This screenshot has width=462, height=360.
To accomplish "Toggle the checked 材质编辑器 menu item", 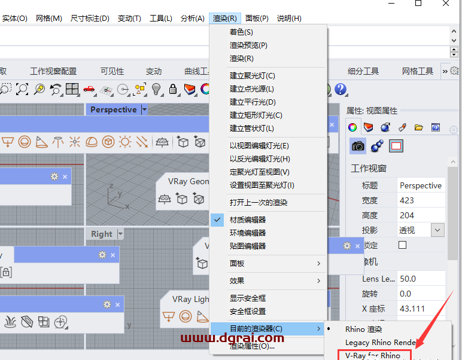I will pyautogui.click(x=268, y=220).
